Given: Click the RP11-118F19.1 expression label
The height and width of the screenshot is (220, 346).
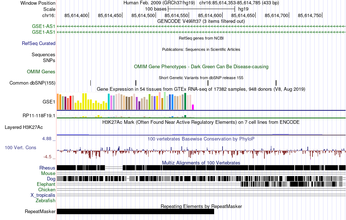Looking at the screenshot, I should [39, 115].
